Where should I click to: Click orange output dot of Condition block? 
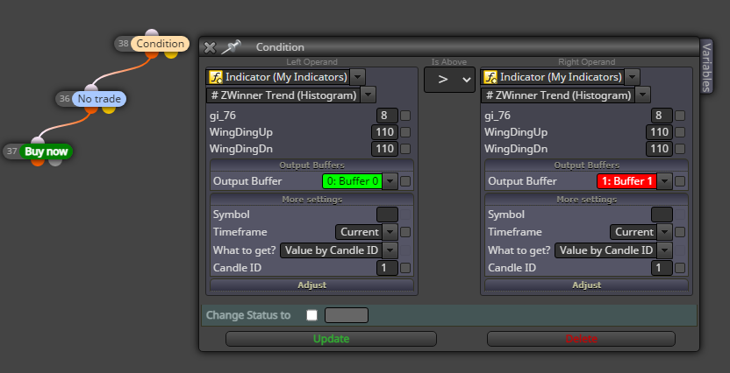point(152,54)
